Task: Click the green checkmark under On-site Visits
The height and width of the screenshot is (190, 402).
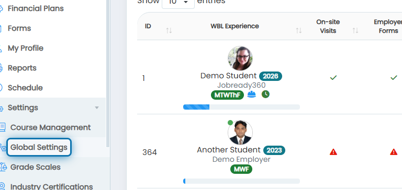Action: click(x=333, y=77)
